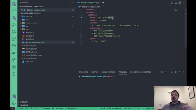196x110 pixels.
Task: Open the Remote Explorer view
Action: pos(14,32)
